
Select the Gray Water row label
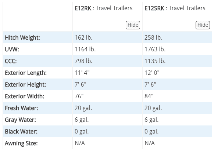(20, 120)
